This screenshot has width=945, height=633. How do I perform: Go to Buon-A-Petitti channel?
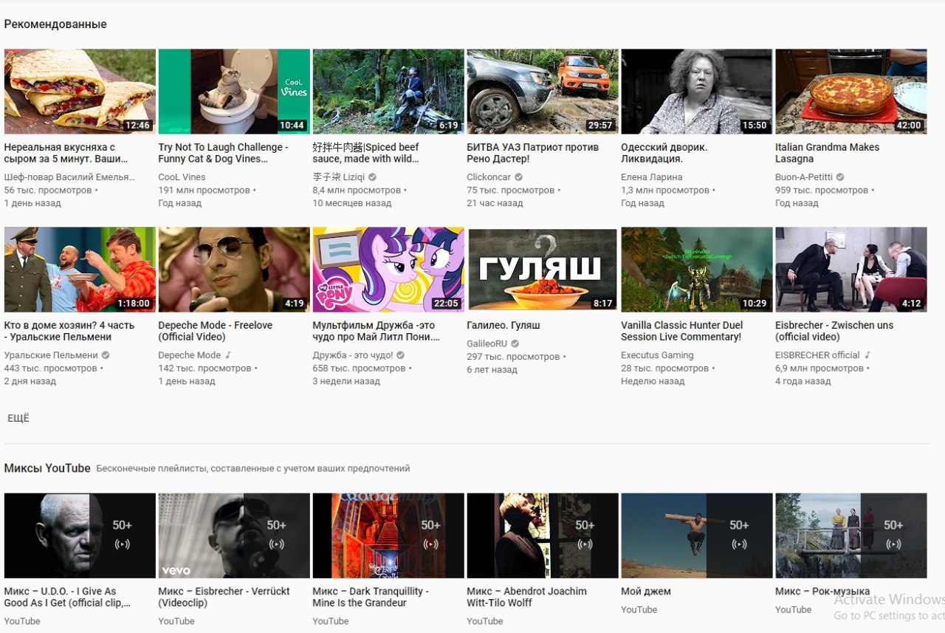804,177
